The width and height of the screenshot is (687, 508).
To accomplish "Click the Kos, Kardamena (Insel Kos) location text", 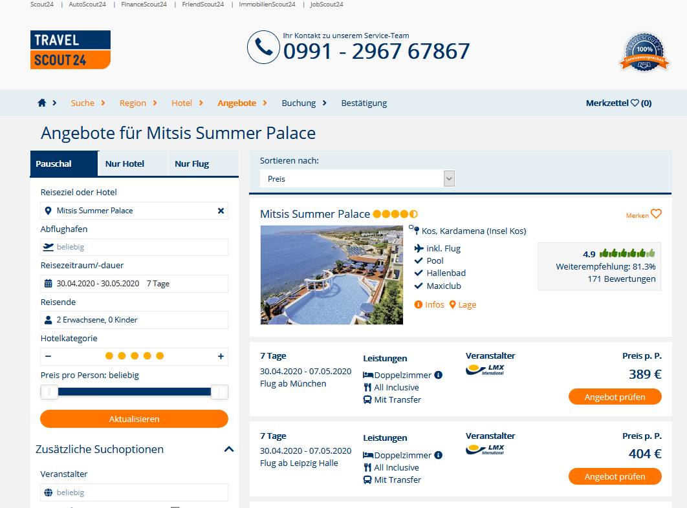I will [474, 231].
